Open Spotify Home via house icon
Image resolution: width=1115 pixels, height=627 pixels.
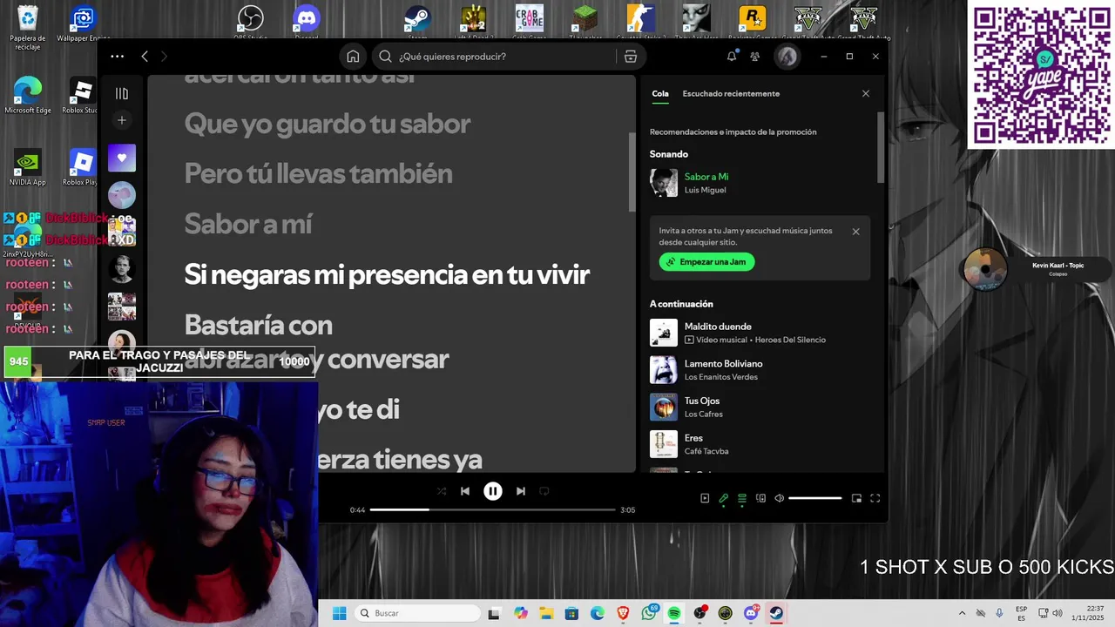coord(353,57)
